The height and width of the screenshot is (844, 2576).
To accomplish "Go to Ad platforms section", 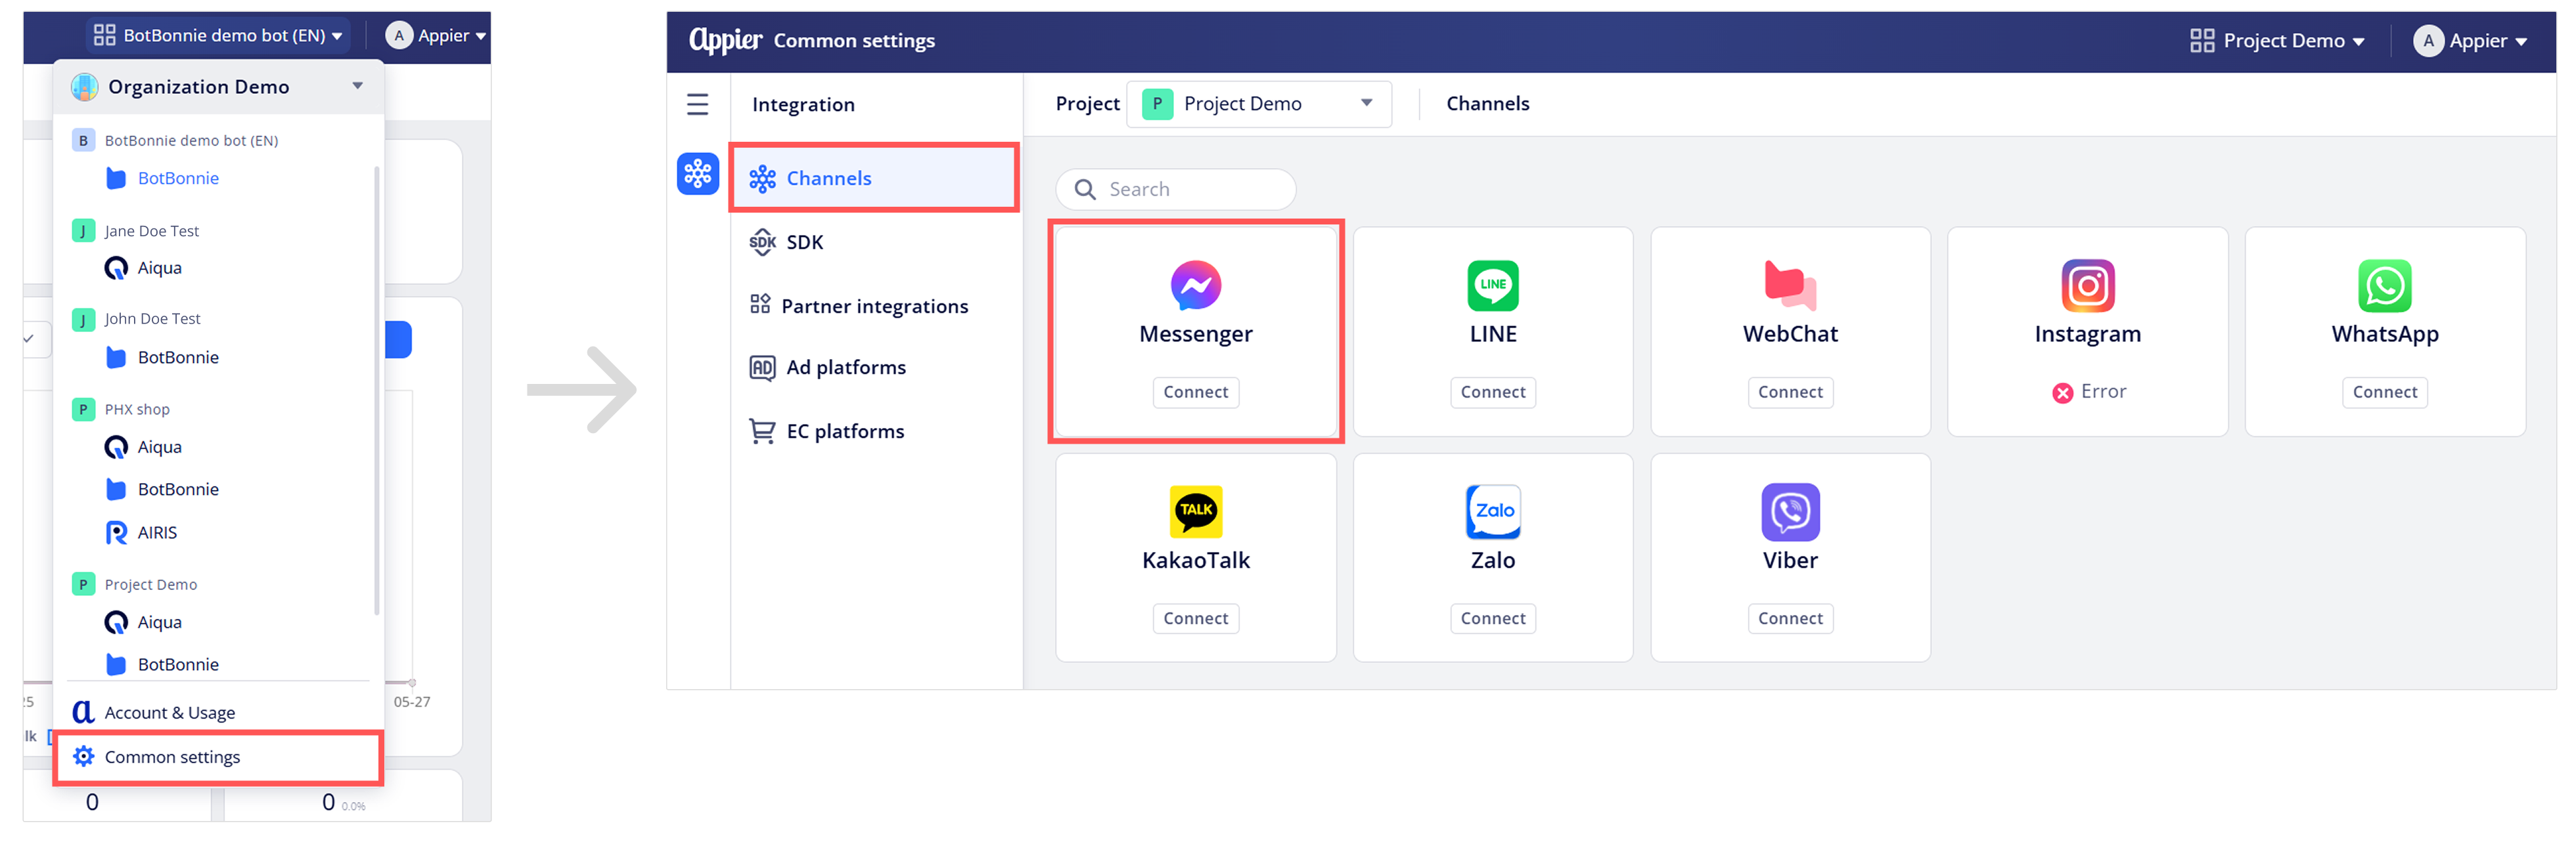I will [845, 368].
